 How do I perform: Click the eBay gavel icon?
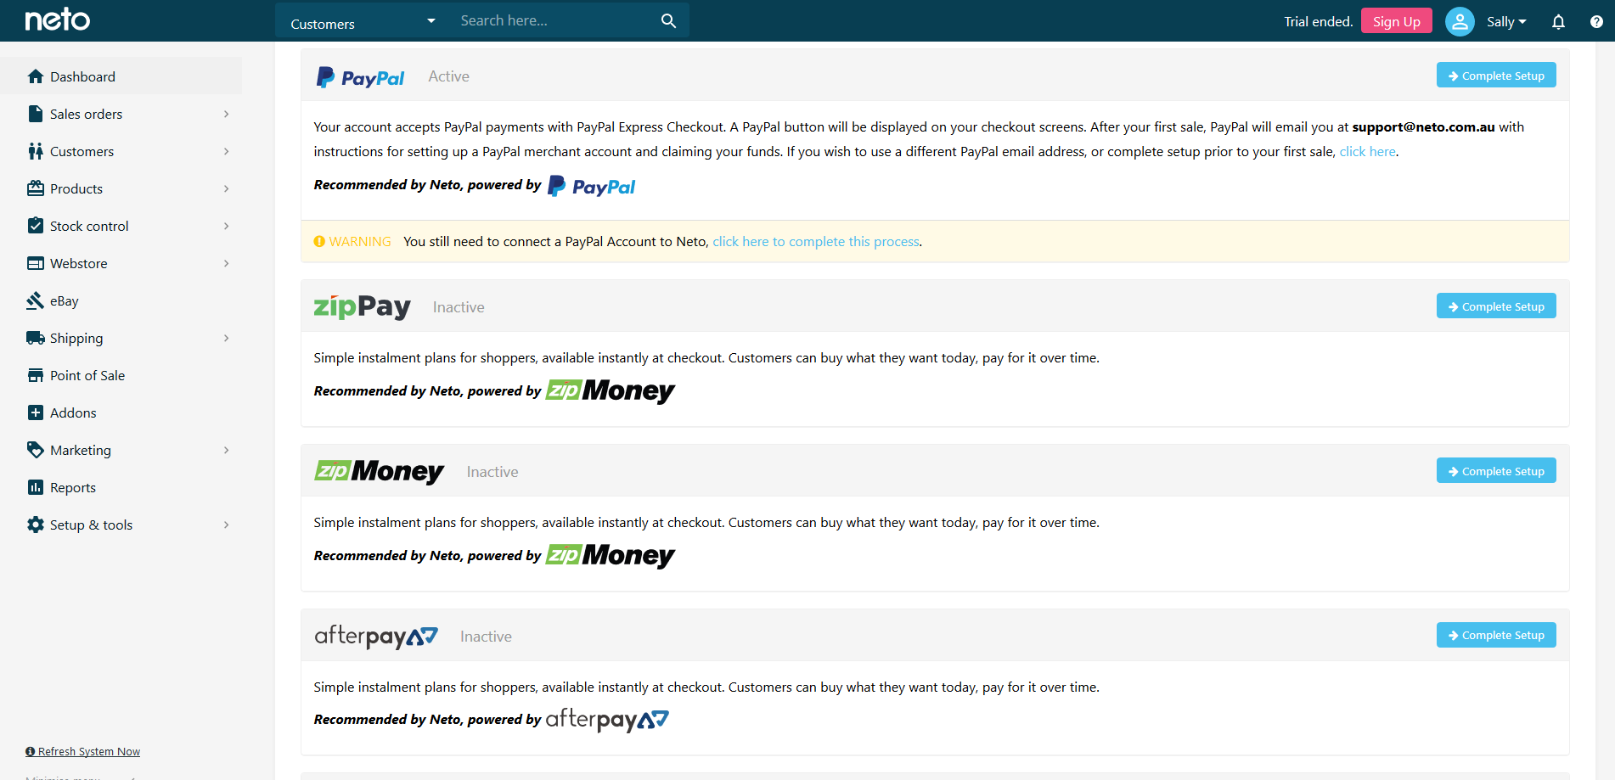click(x=36, y=300)
